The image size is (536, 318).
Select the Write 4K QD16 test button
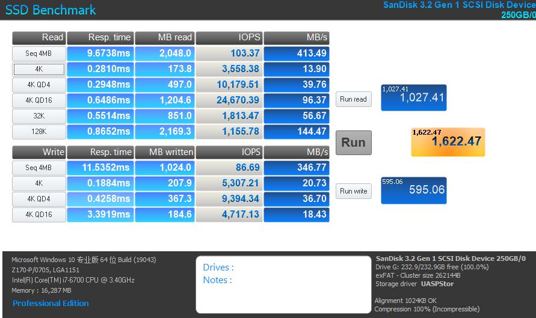[39, 215]
